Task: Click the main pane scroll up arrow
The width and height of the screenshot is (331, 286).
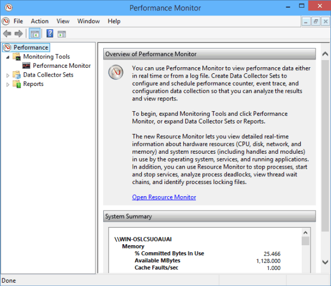Action: pos(325,54)
